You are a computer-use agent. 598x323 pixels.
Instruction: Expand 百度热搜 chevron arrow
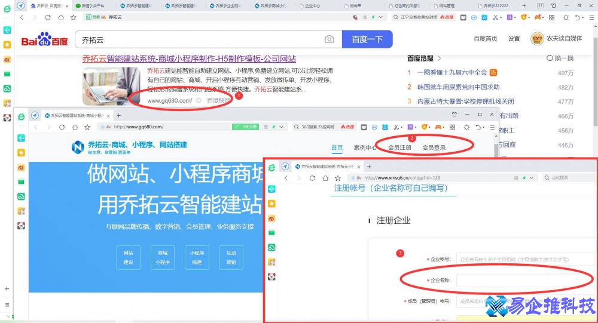[x=439, y=59]
